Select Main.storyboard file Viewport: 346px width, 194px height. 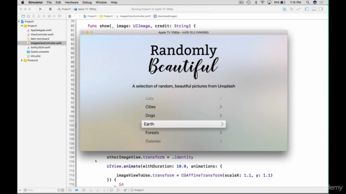39,39
